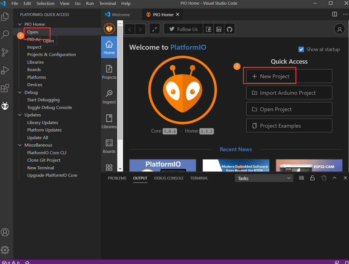Open the GitHub icon link
The height and width of the screenshot is (264, 349).
coord(230,29)
